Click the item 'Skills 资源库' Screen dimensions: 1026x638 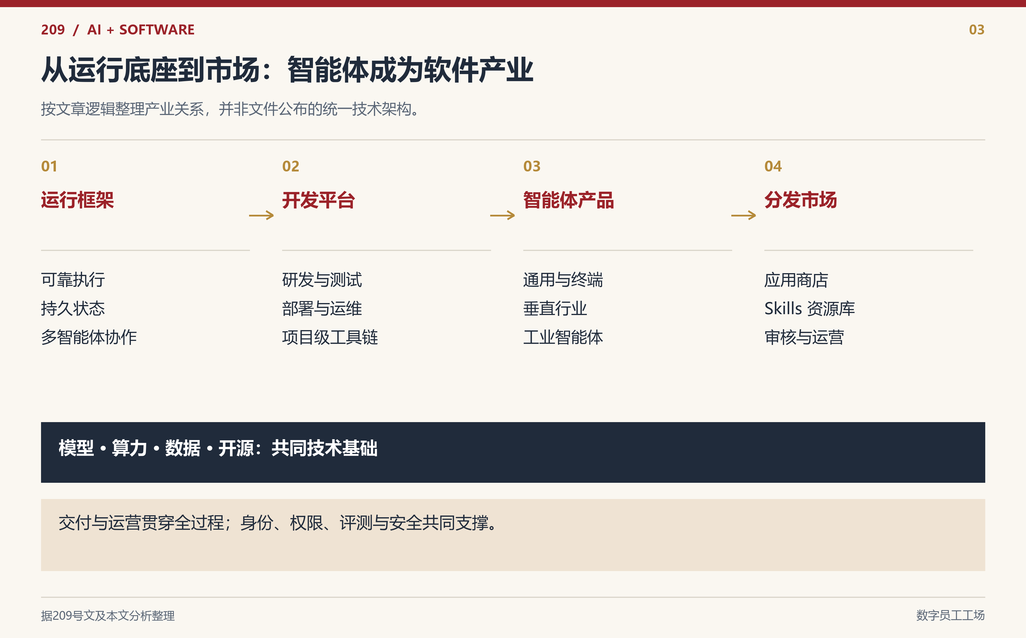(x=810, y=309)
